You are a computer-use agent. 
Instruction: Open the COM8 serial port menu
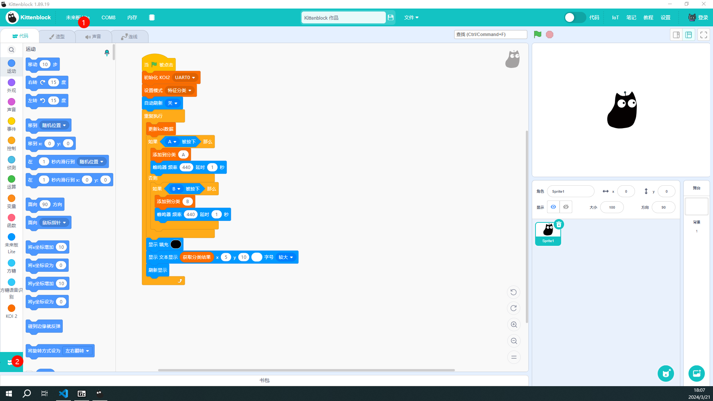pos(108,17)
